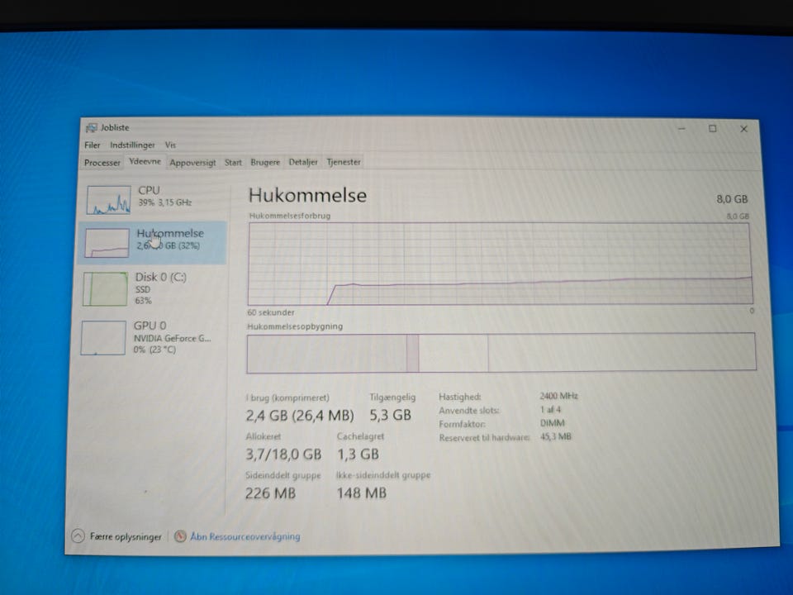Minimize the Jobliste window
793x595 pixels.
pyautogui.click(x=681, y=129)
